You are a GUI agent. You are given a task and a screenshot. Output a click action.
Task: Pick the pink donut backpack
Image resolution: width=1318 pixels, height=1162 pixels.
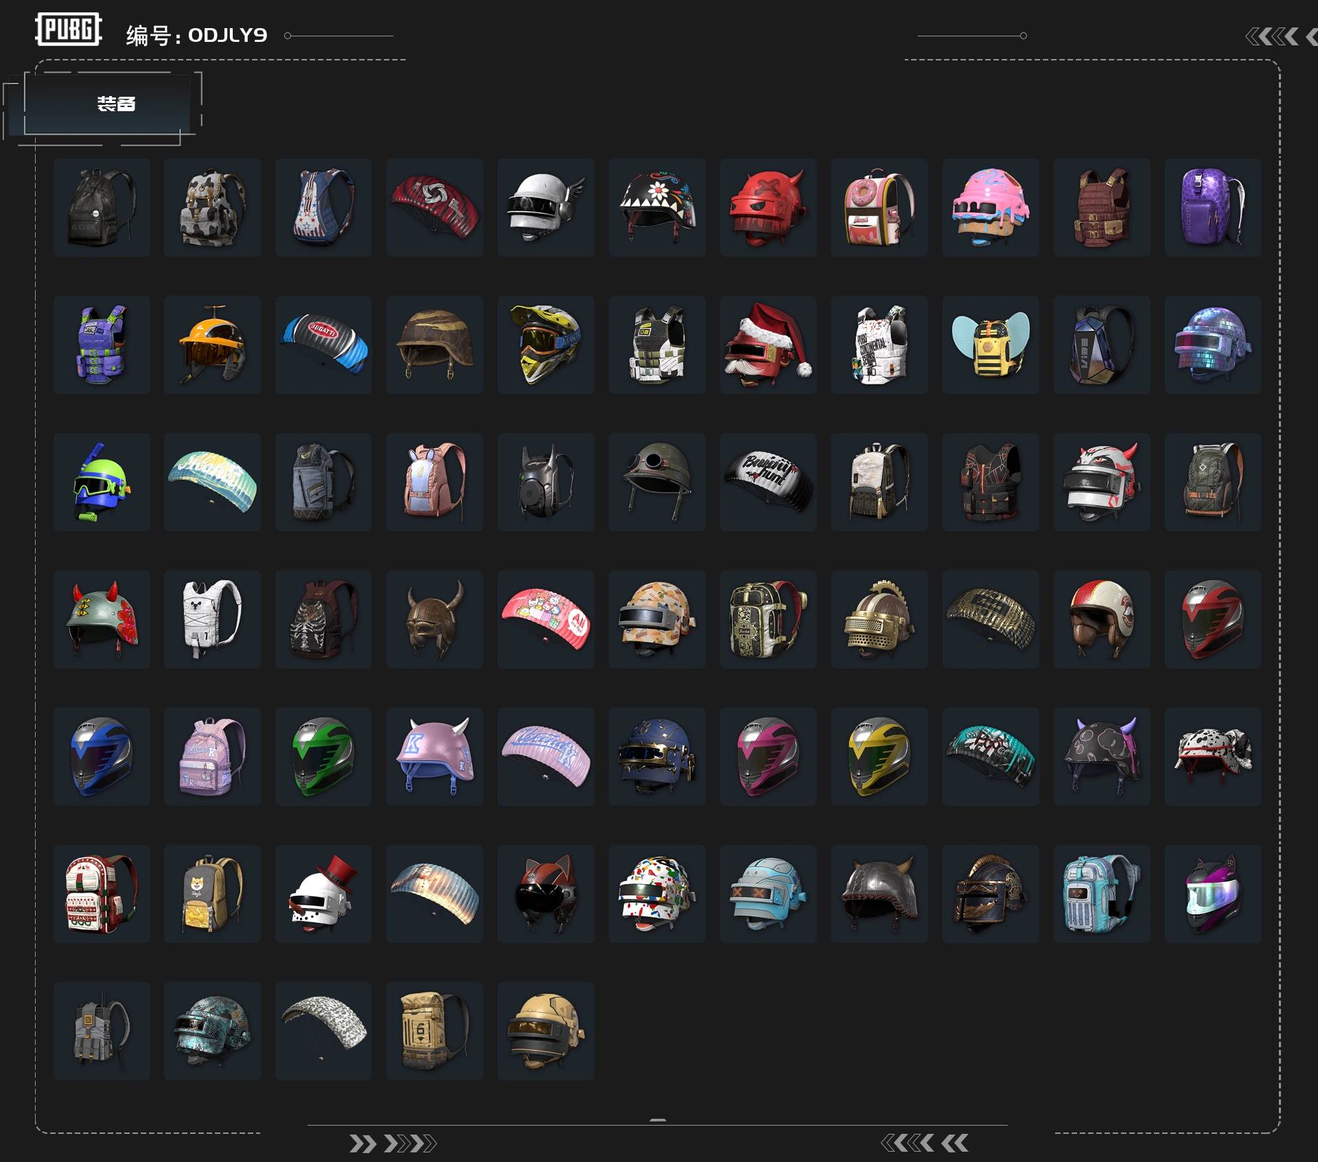(879, 207)
